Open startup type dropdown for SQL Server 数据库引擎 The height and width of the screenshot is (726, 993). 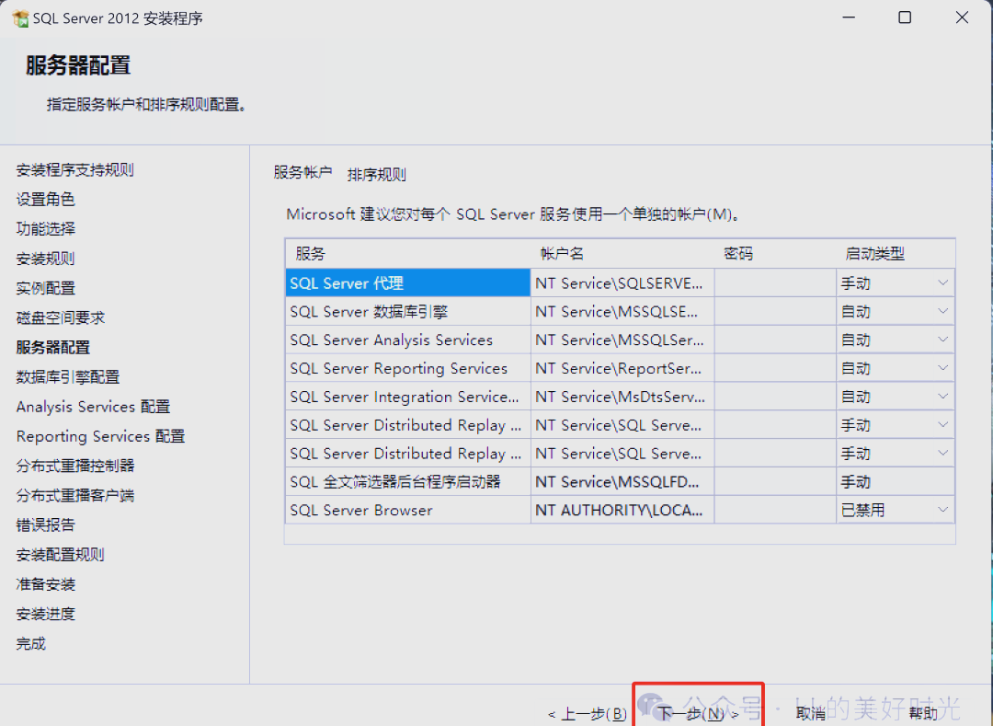pyautogui.click(x=942, y=312)
